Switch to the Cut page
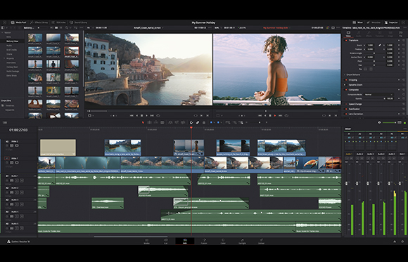The height and width of the screenshot is (262, 408). coord(166,242)
